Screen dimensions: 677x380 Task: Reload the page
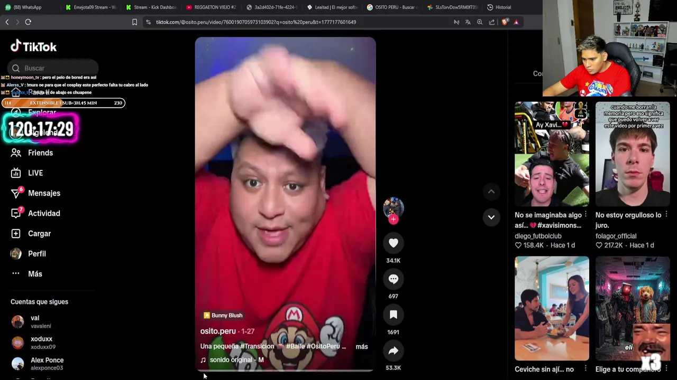(x=28, y=22)
